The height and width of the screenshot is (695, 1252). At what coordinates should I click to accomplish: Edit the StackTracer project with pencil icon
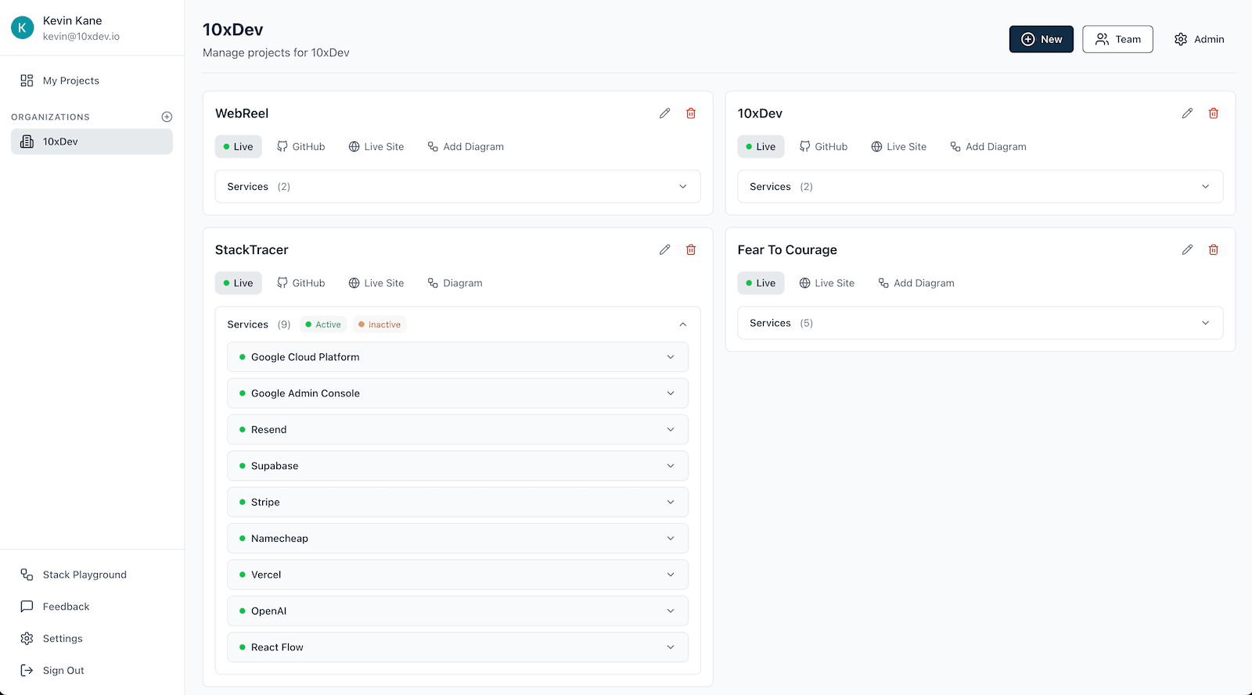pyautogui.click(x=664, y=249)
